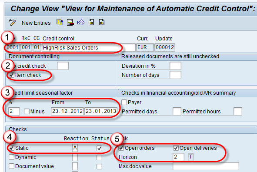Click the Copy As toolbar icon
Screen dimensions: 257x172
60,23
